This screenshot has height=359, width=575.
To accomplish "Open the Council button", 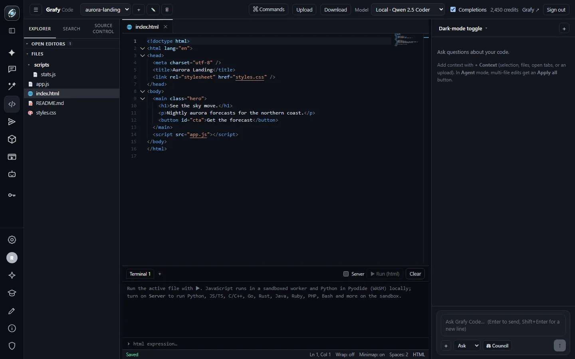I will (497, 346).
